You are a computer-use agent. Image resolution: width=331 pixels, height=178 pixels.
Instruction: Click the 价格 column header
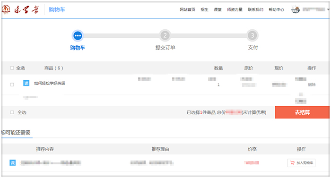(252, 149)
